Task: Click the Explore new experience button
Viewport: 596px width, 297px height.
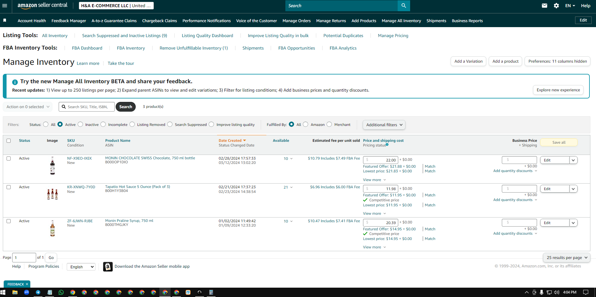Action: [x=558, y=90]
